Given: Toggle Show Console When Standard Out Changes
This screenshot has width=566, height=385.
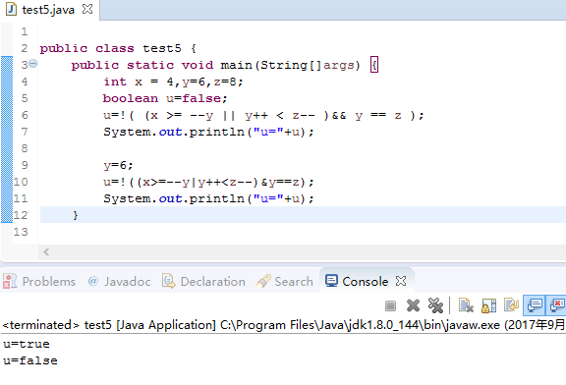Looking at the screenshot, I should (535, 305).
